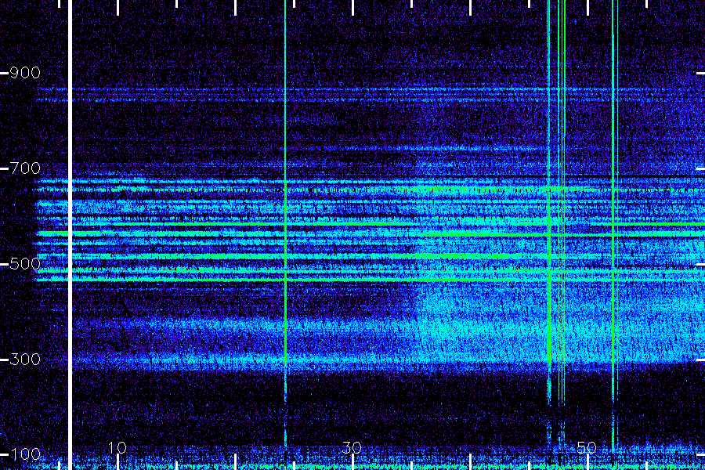This screenshot has height=470, width=705.
Task: Click the 50 time axis label
Action: point(587,447)
